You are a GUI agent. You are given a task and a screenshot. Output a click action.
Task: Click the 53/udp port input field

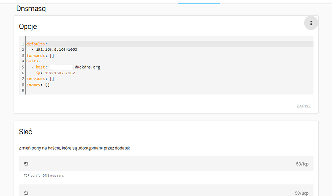[x=166, y=191]
